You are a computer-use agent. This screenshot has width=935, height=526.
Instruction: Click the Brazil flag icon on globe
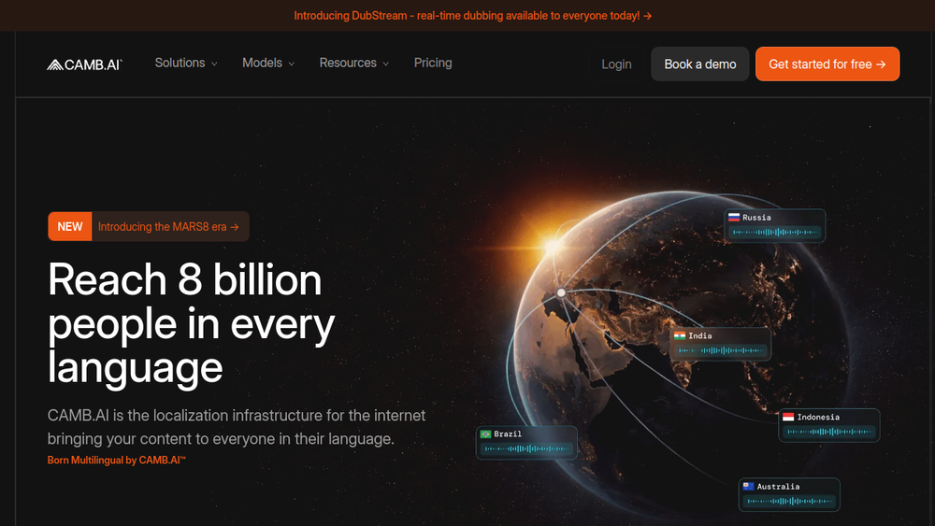(485, 434)
